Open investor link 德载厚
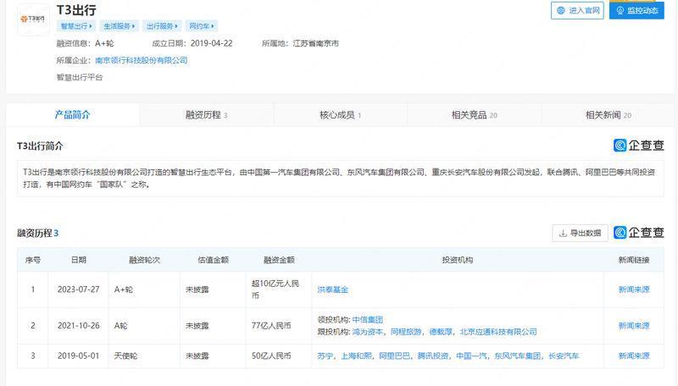 [x=440, y=332]
